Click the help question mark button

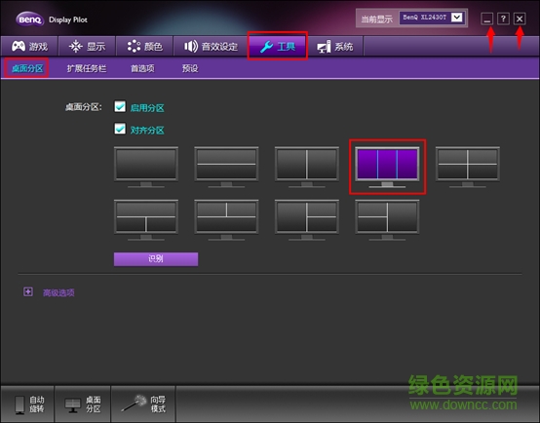(x=503, y=19)
